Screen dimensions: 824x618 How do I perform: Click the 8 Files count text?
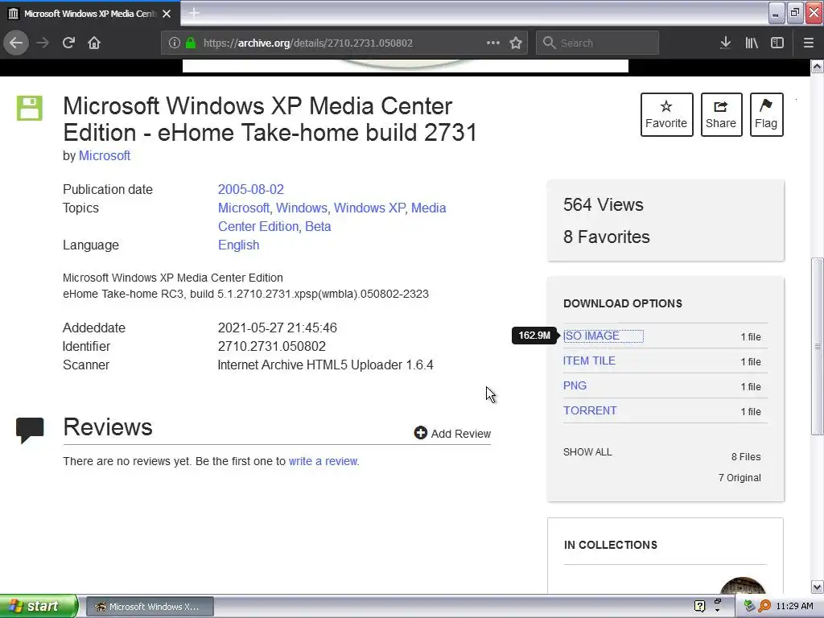(746, 457)
